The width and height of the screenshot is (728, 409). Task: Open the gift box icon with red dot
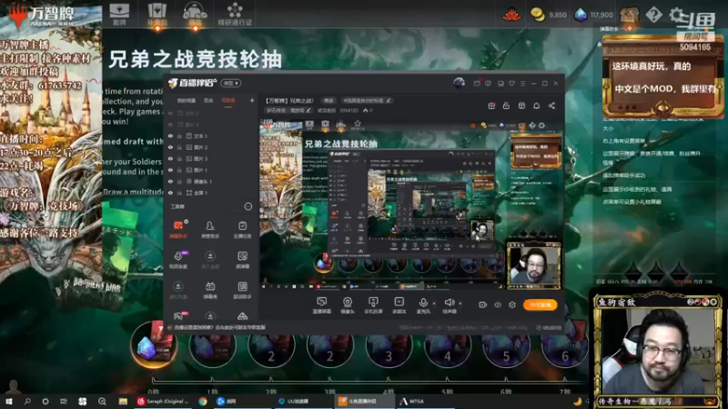[x=491, y=105]
